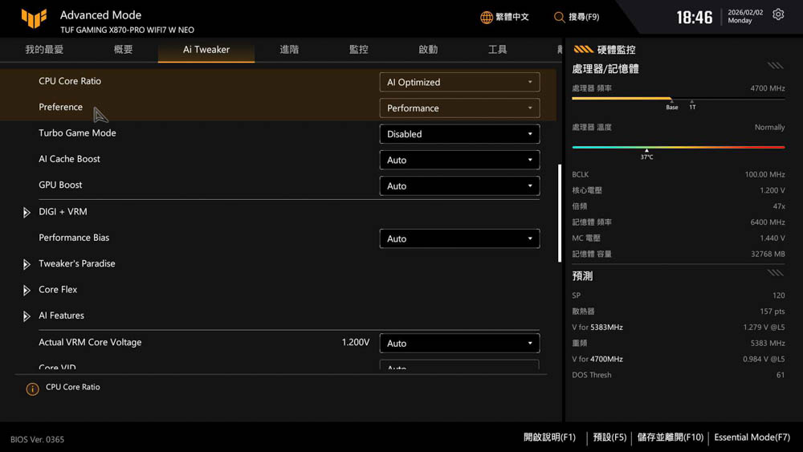Image resolution: width=803 pixels, height=452 pixels.
Task: Expand Tweaker's Paradise submenu
Action: click(x=26, y=264)
